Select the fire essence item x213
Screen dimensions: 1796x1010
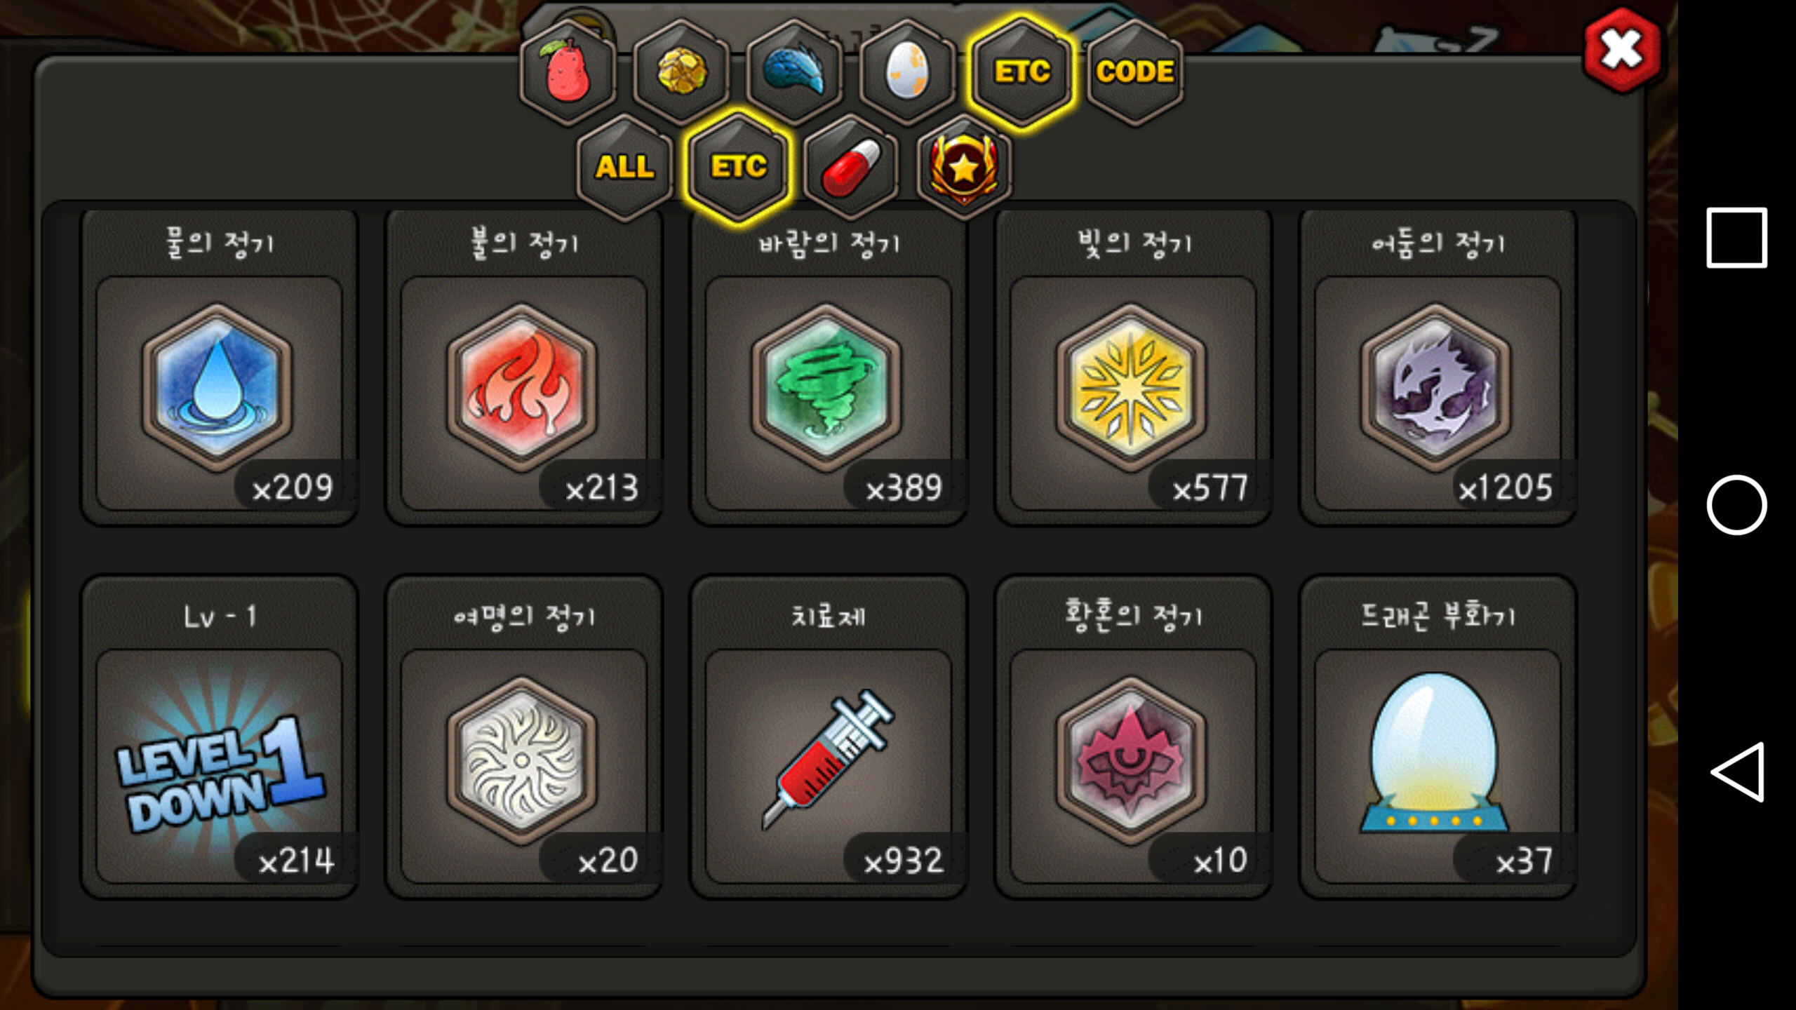524,368
